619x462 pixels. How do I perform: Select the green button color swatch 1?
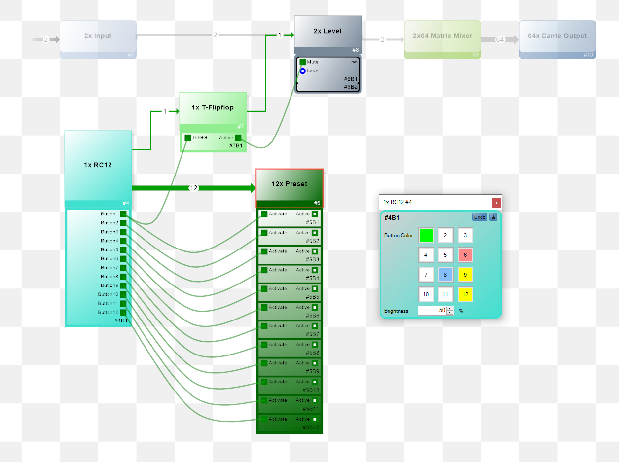tap(426, 235)
